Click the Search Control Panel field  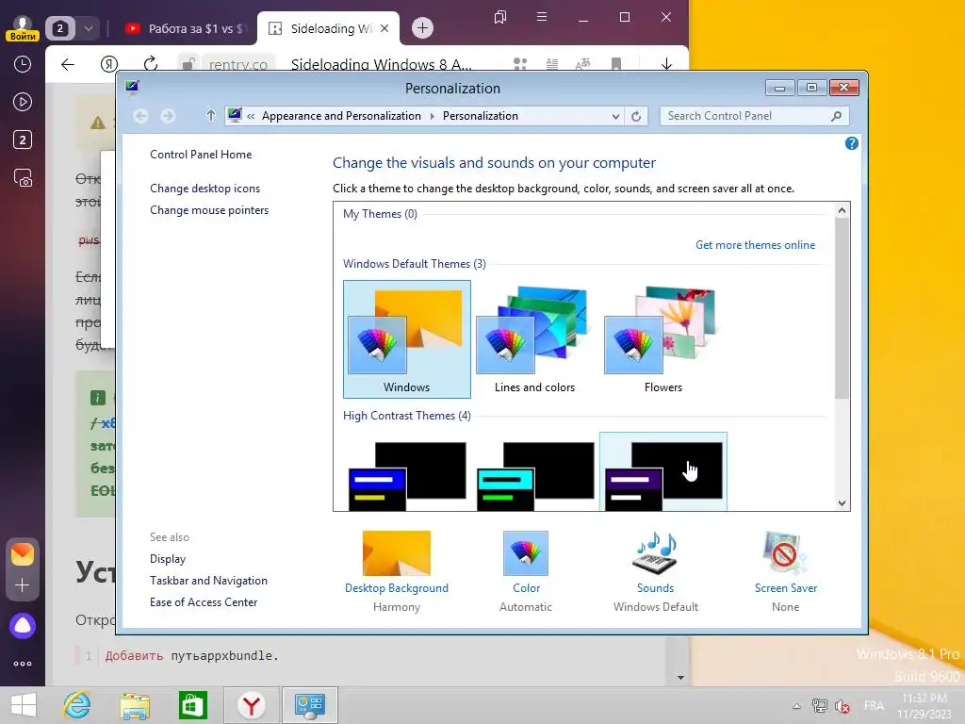coord(754,116)
